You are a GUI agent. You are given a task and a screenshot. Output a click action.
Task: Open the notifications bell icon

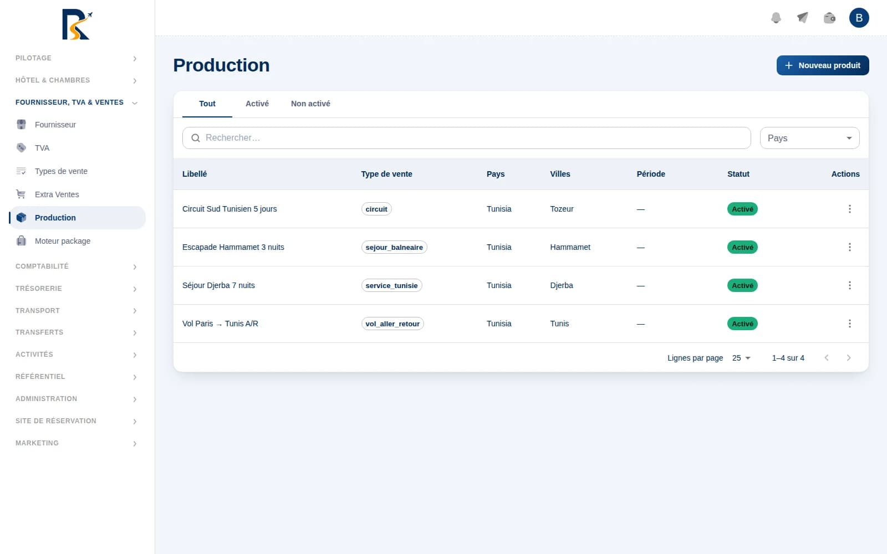776,18
